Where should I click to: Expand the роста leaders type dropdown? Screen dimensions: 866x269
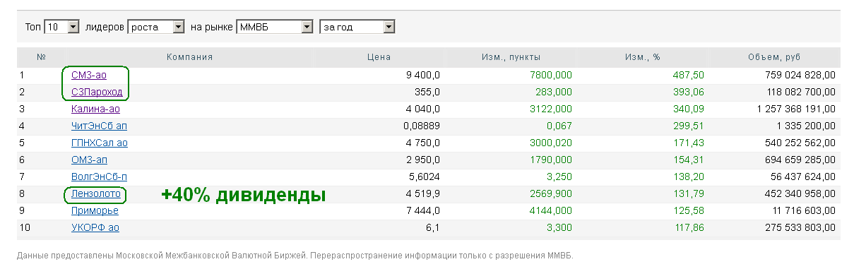point(156,27)
